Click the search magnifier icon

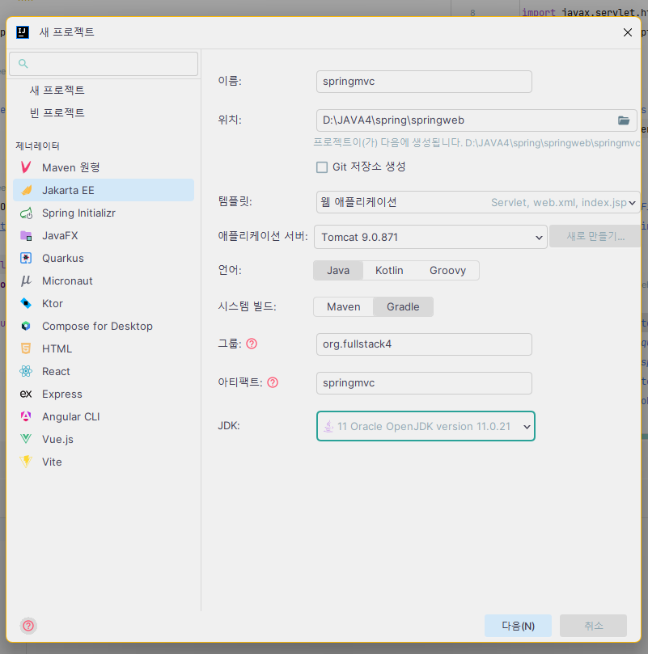23,63
